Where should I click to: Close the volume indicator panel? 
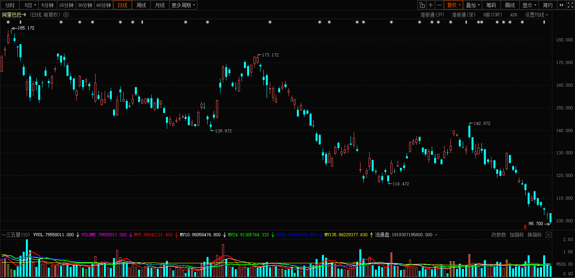548,235
